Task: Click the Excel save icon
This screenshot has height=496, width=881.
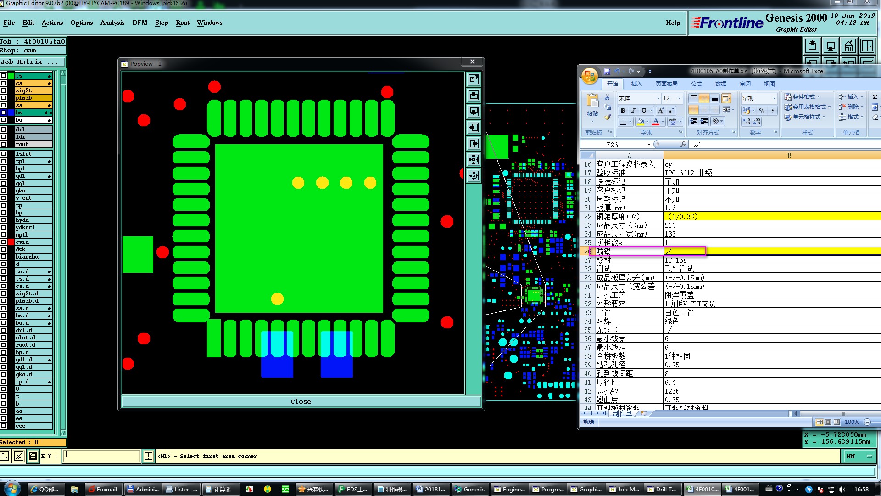Action: (607, 72)
